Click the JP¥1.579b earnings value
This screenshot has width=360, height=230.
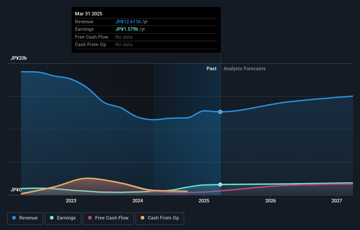(127, 29)
